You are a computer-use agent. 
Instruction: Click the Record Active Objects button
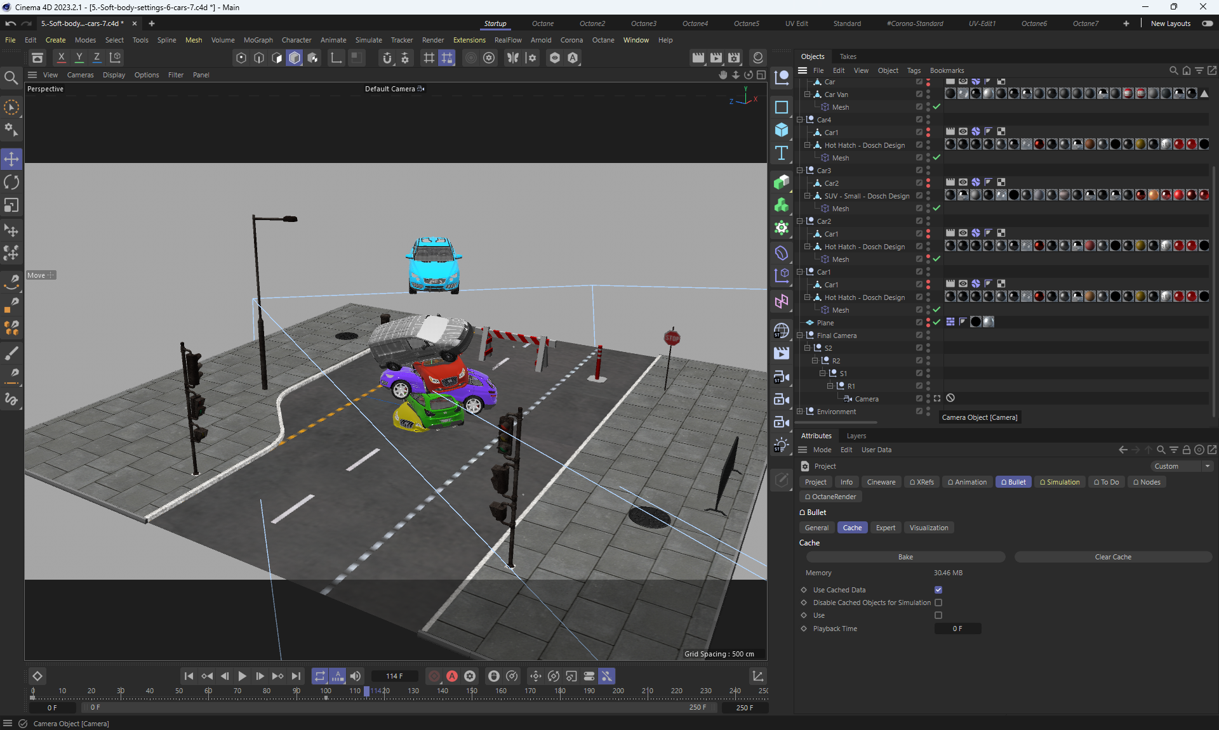pyautogui.click(x=434, y=676)
